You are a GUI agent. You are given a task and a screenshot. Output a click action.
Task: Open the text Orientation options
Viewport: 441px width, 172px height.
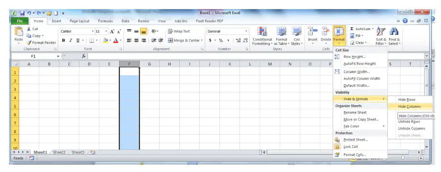155,31
